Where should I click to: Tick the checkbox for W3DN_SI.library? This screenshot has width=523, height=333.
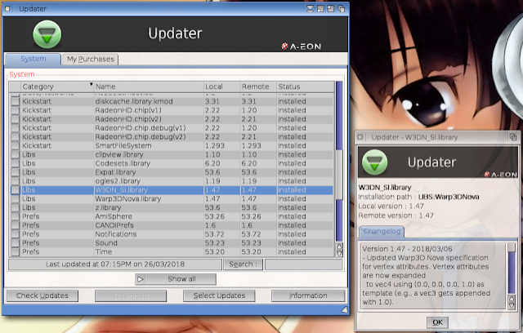pos(15,189)
